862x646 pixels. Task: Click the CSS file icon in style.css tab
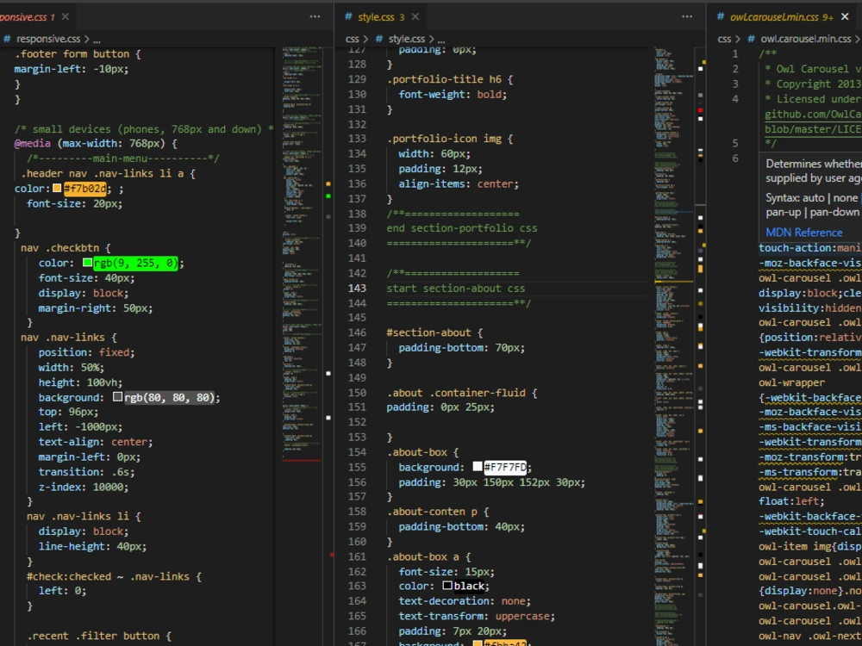[348, 16]
